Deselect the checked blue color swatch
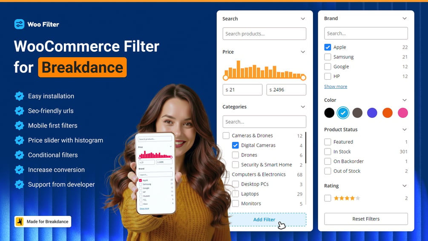The height and width of the screenshot is (241, 428). click(x=343, y=113)
